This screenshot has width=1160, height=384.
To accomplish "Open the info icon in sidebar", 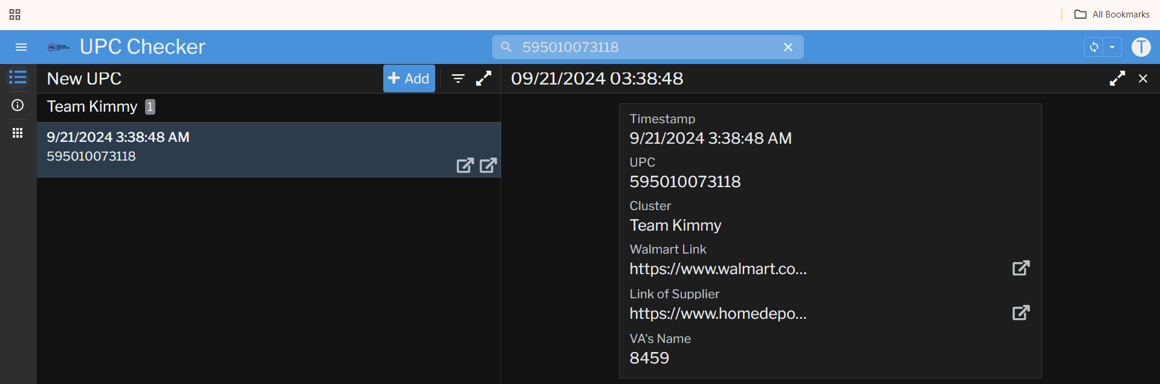I will point(18,105).
